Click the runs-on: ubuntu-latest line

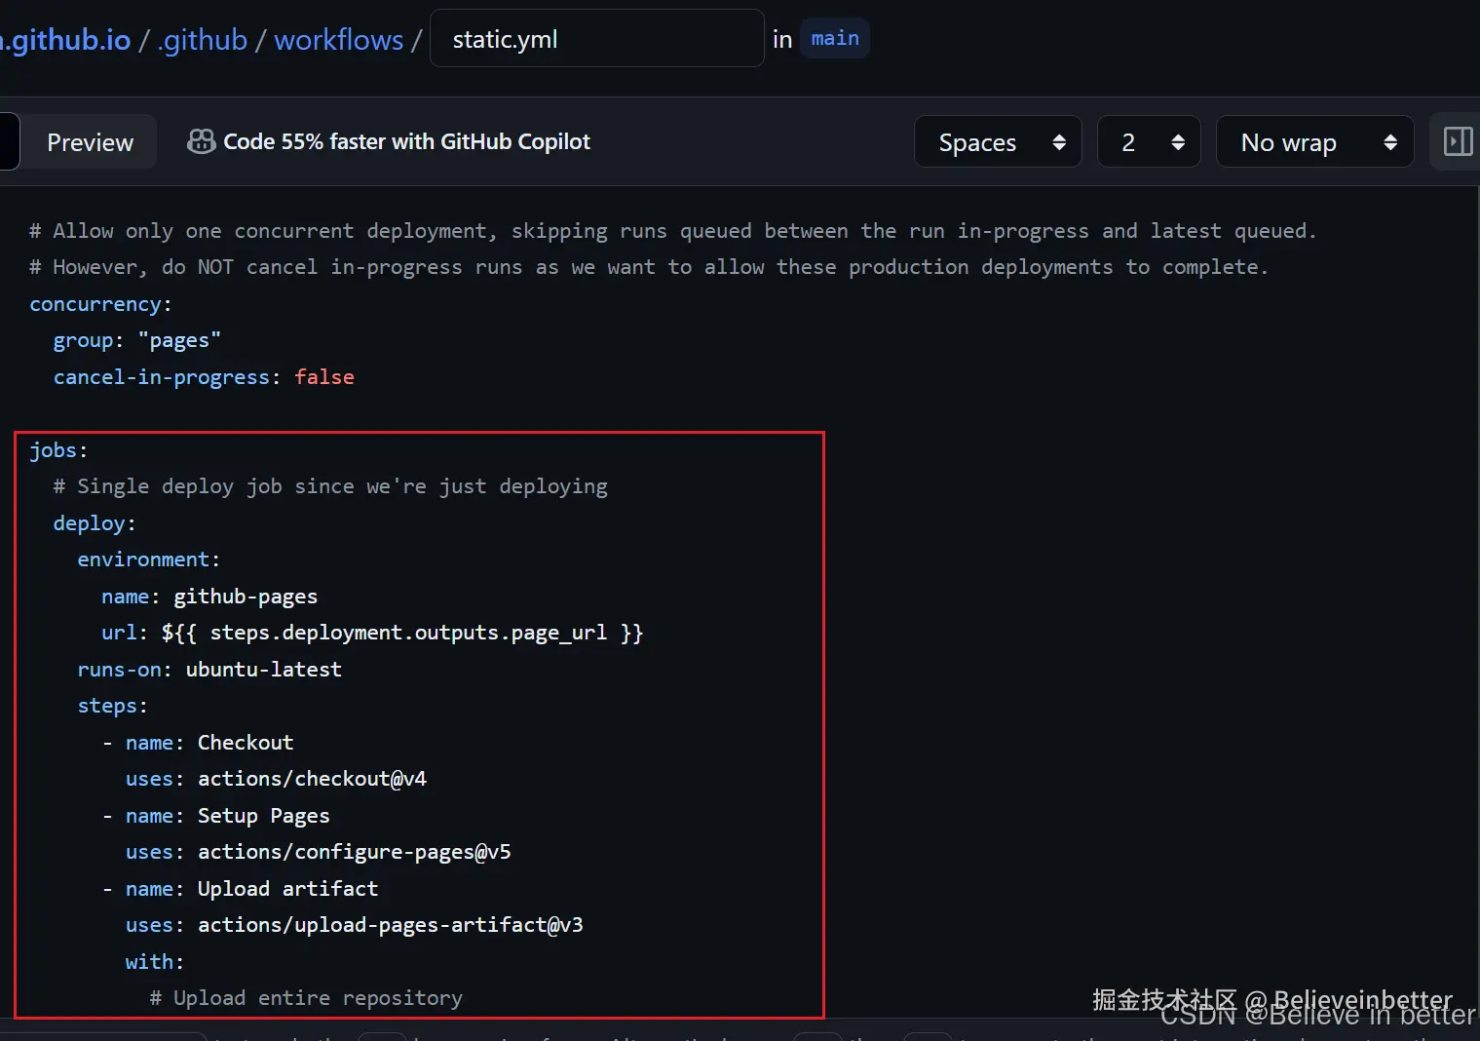point(209,670)
